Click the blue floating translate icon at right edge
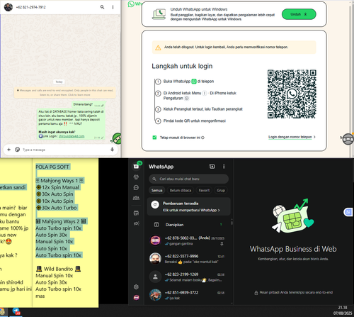 point(348,212)
